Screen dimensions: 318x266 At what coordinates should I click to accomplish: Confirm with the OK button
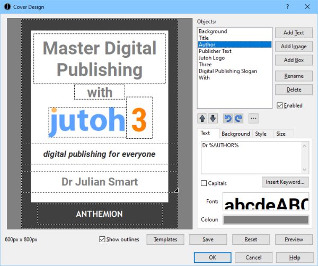213,258
